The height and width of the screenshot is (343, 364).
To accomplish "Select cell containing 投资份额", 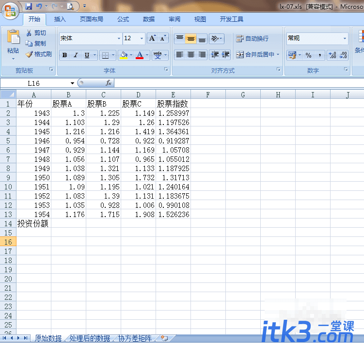I will coord(33,223).
